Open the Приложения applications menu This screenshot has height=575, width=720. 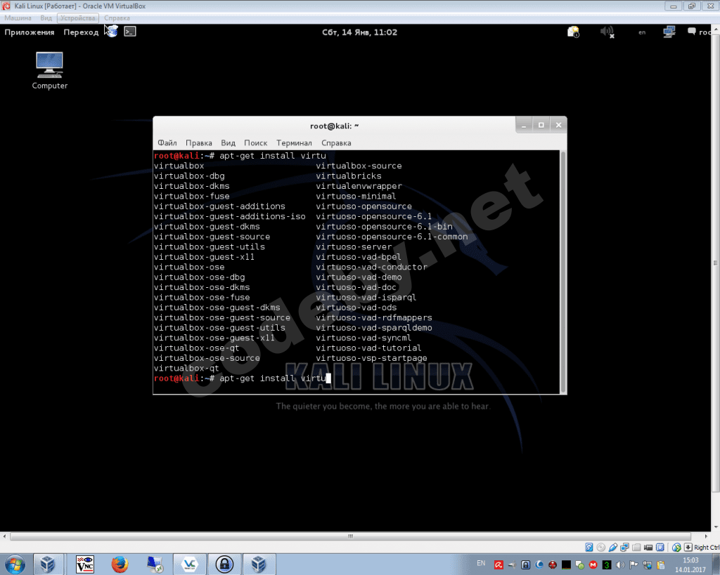(x=30, y=32)
